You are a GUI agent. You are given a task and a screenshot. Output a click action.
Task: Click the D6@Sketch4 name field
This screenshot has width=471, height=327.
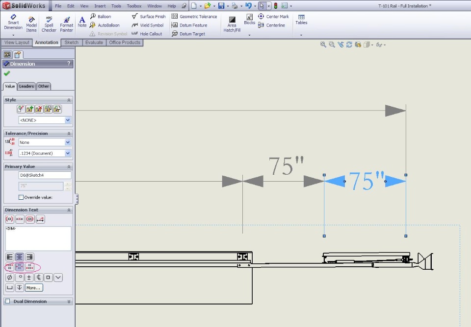click(x=45, y=175)
